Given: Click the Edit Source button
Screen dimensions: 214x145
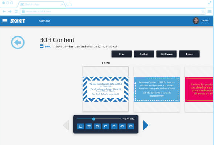Looking at the screenshot, I should [166, 54].
